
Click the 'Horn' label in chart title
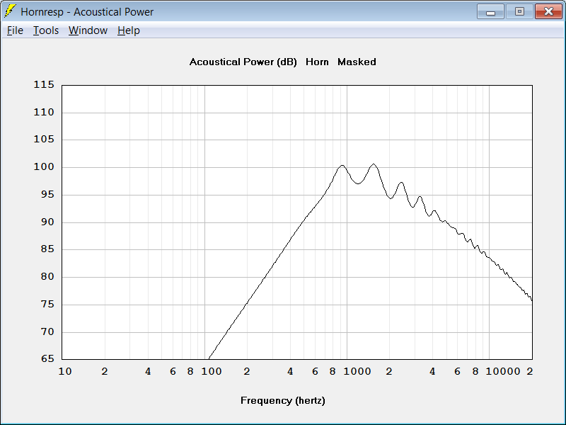tap(317, 62)
